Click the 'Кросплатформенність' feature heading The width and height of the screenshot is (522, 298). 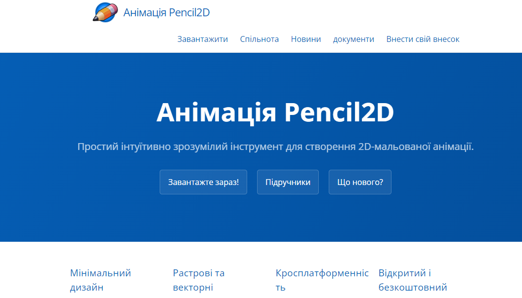click(322, 280)
